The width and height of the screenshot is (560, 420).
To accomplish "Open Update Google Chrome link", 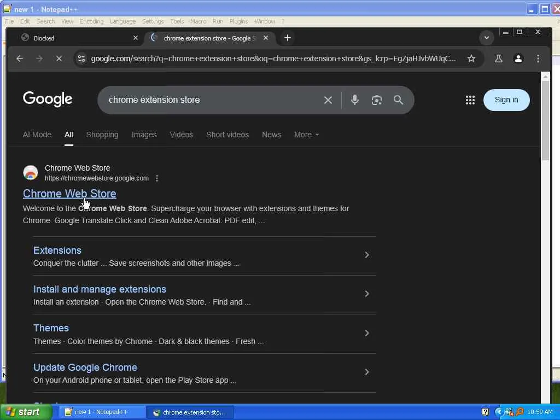I will (85, 367).
